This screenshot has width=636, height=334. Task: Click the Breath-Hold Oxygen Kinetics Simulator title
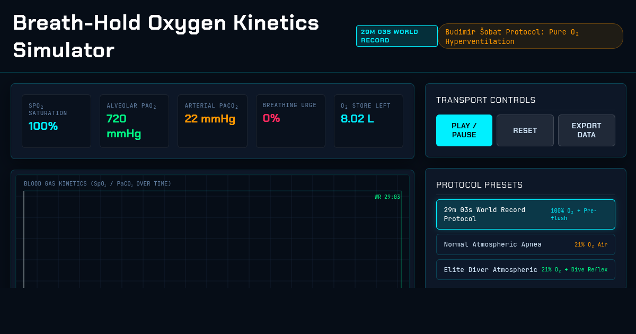coord(166,36)
